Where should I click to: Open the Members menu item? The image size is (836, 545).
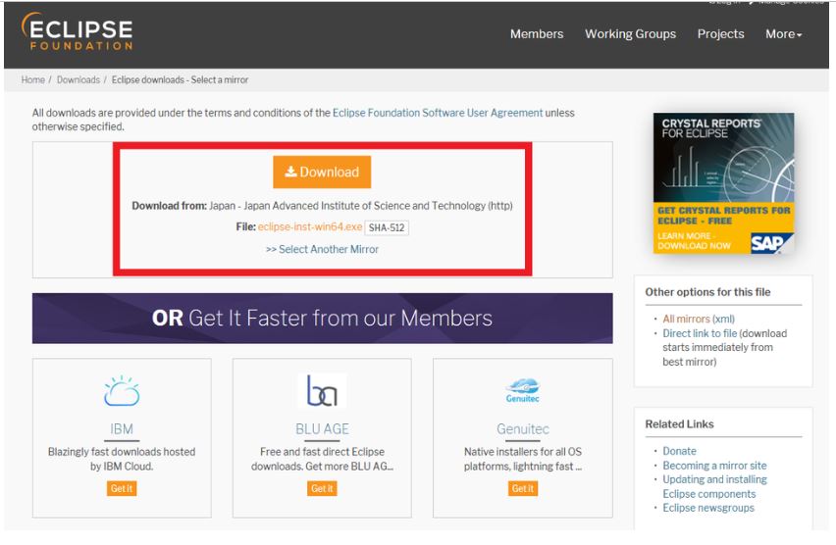click(x=537, y=34)
